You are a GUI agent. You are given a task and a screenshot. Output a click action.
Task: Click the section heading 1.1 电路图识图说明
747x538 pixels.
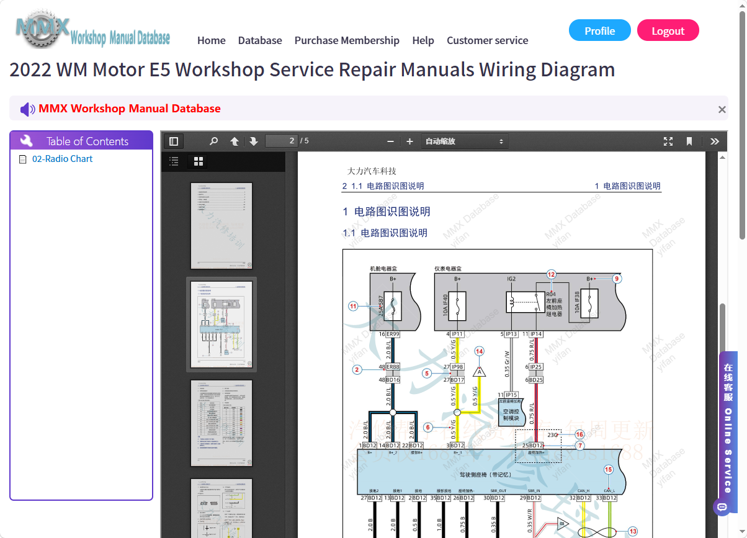point(385,233)
